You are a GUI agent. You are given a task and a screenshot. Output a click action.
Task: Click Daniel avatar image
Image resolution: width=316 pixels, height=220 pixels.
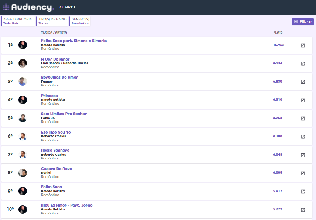23,173
